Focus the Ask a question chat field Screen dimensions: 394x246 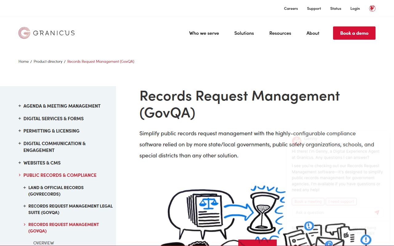332,212
